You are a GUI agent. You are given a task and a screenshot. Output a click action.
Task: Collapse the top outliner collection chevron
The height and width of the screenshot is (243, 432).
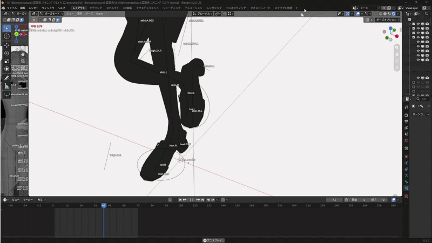[x=410, y=24]
